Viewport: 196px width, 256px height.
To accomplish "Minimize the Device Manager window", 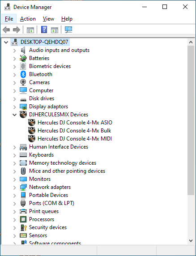I will pyautogui.click(x=145, y=7).
